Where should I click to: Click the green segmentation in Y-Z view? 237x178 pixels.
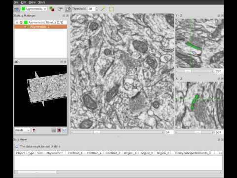tap(194, 46)
